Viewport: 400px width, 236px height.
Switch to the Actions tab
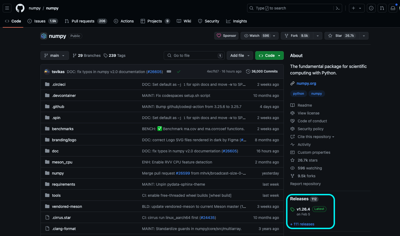click(124, 21)
